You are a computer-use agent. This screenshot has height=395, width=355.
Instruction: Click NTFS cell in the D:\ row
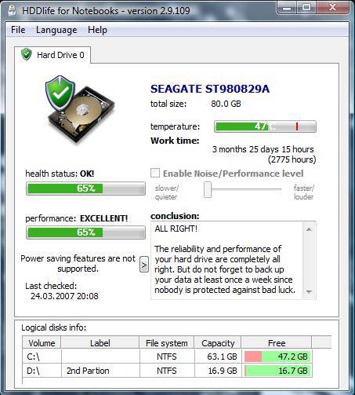click(x=167, y=371)
